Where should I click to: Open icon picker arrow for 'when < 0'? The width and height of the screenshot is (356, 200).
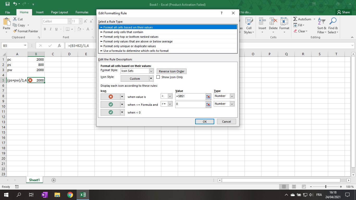122,112
